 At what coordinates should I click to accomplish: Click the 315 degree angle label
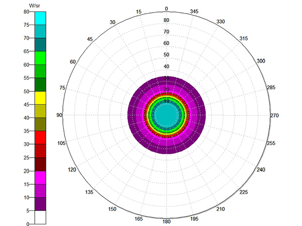click(x=243, y=39)
